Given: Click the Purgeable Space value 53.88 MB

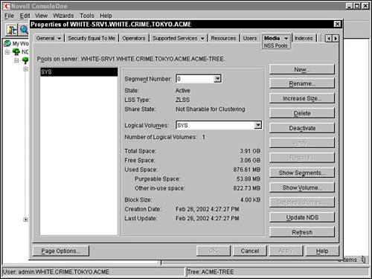Looking at the screenshot, I should coord(248,179).
